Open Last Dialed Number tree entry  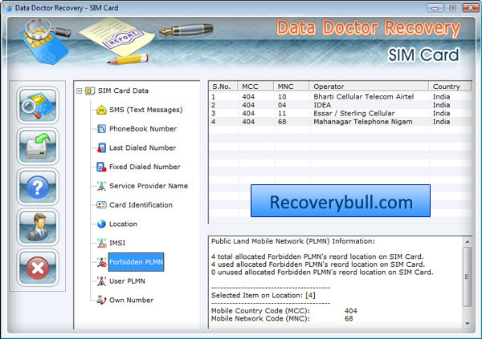point(143,148)
